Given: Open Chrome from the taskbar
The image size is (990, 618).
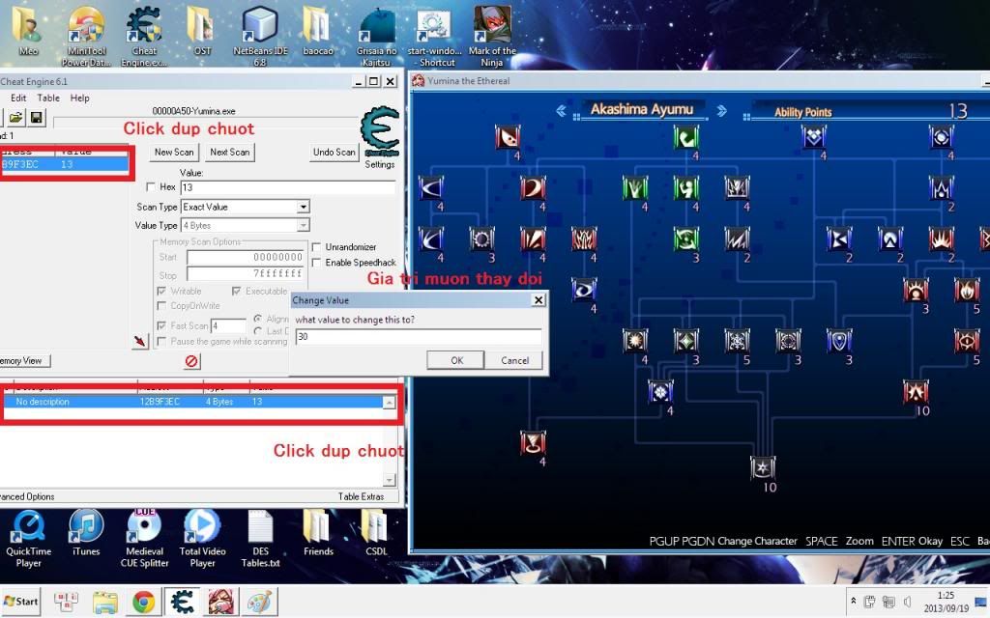Looking at the screenshot, I should pos(143,603).
